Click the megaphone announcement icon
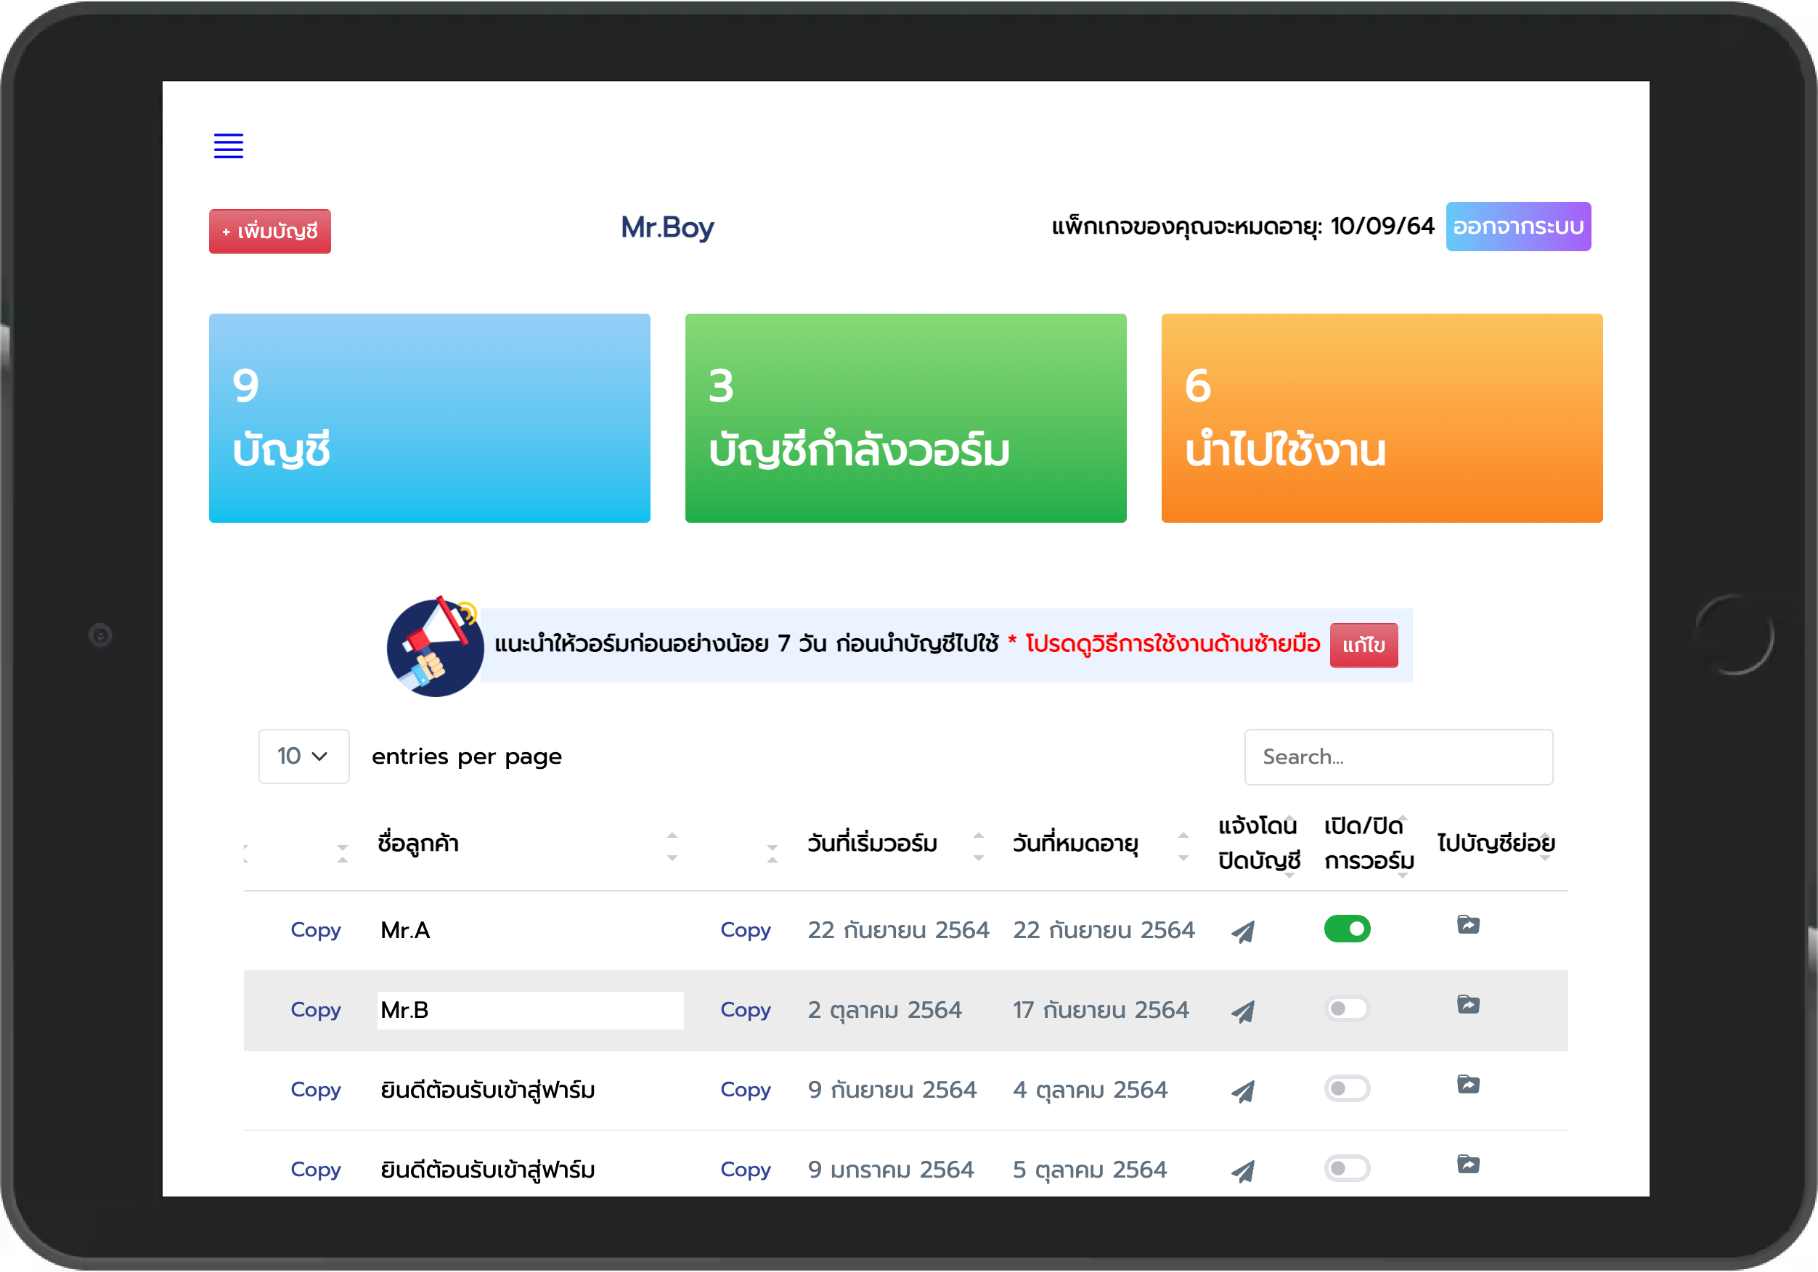The image size is (1818, 1272). pyautogui.click(x=435, y=646)
